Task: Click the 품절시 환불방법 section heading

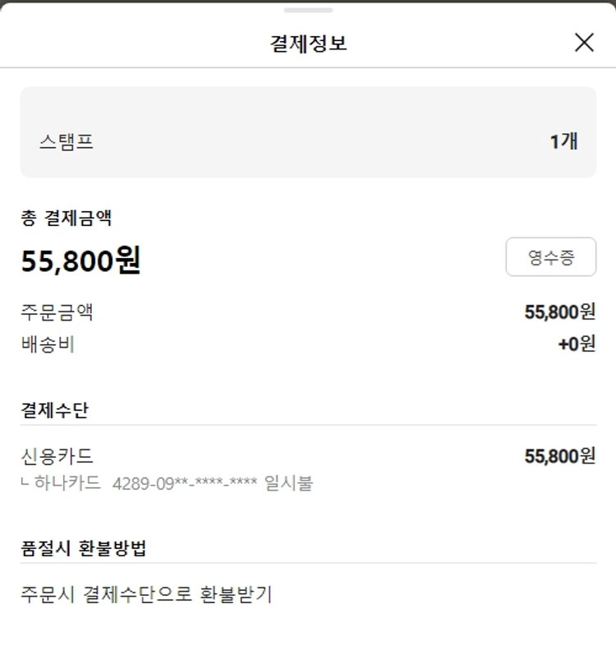Action: pos(83,548)
